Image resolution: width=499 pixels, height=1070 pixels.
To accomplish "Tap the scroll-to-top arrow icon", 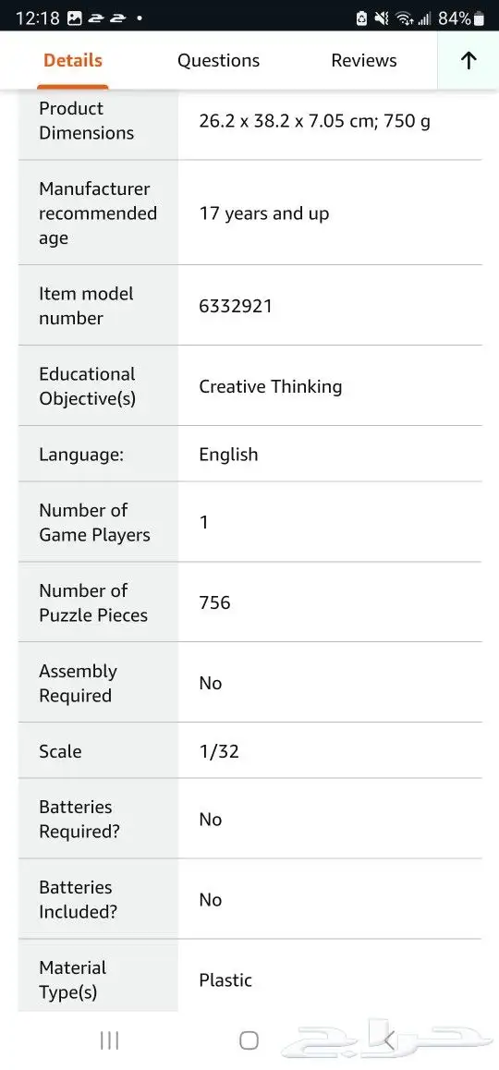I will click(x=469, y=61).
